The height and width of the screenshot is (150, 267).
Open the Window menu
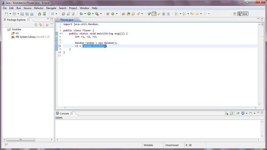(84, 8)
